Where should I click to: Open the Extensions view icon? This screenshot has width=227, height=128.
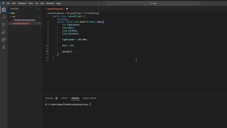point(4,39)
